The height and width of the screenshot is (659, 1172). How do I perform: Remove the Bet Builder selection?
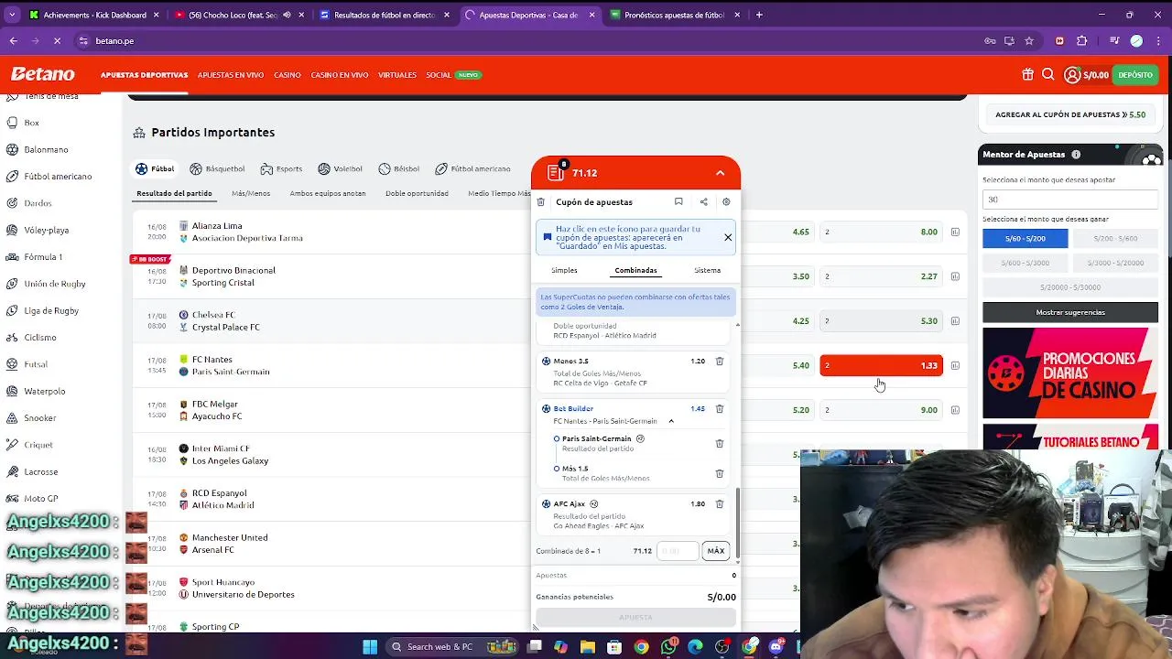720,409
